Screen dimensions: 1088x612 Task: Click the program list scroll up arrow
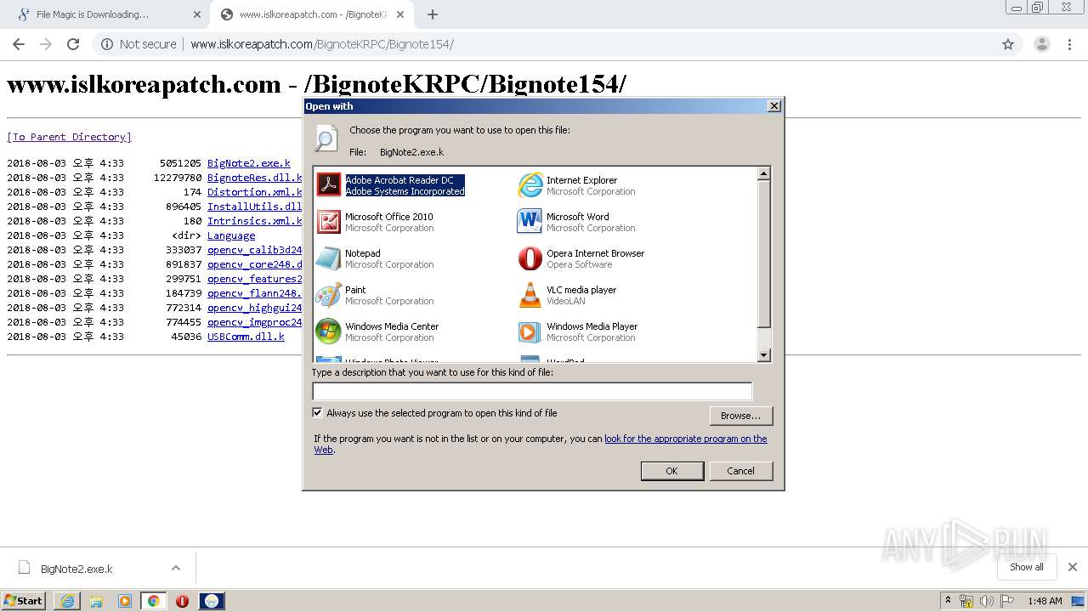pyautogui.click(x=763, y=173)
